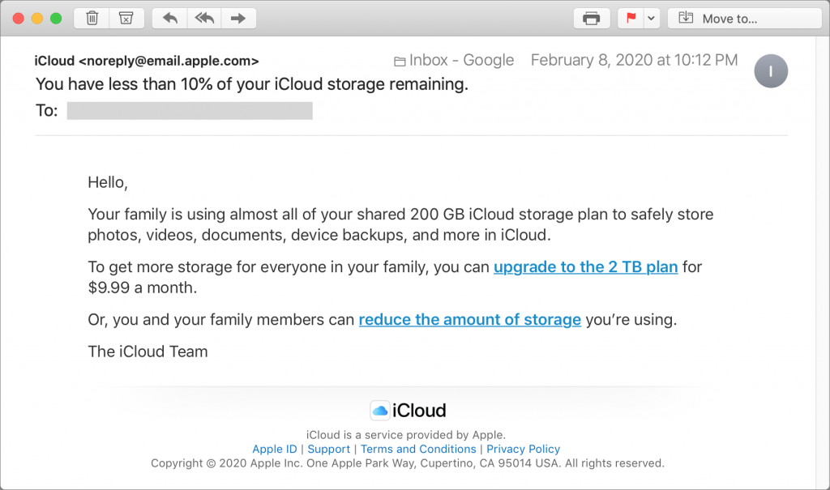The height and width of the screenshot is (490, 830).
Task: Click the Reply All icon
Action: pyautogui.click(x=204, y=18)
